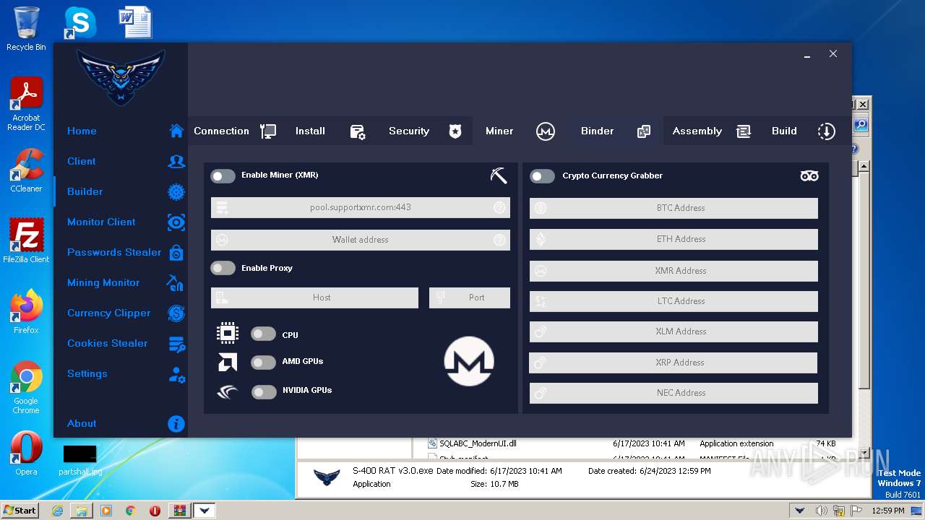Viewport: 925px width, 520px height.
Task: Open Google Chrome desktop shortcut
Action: (26, 387)
